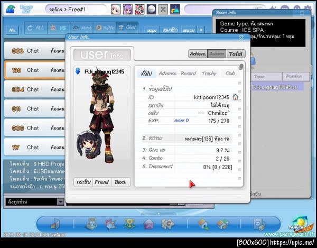Screen dimensions: 317x248
Task: Open the pink mailbox house icon
Action: coord(149,224)
